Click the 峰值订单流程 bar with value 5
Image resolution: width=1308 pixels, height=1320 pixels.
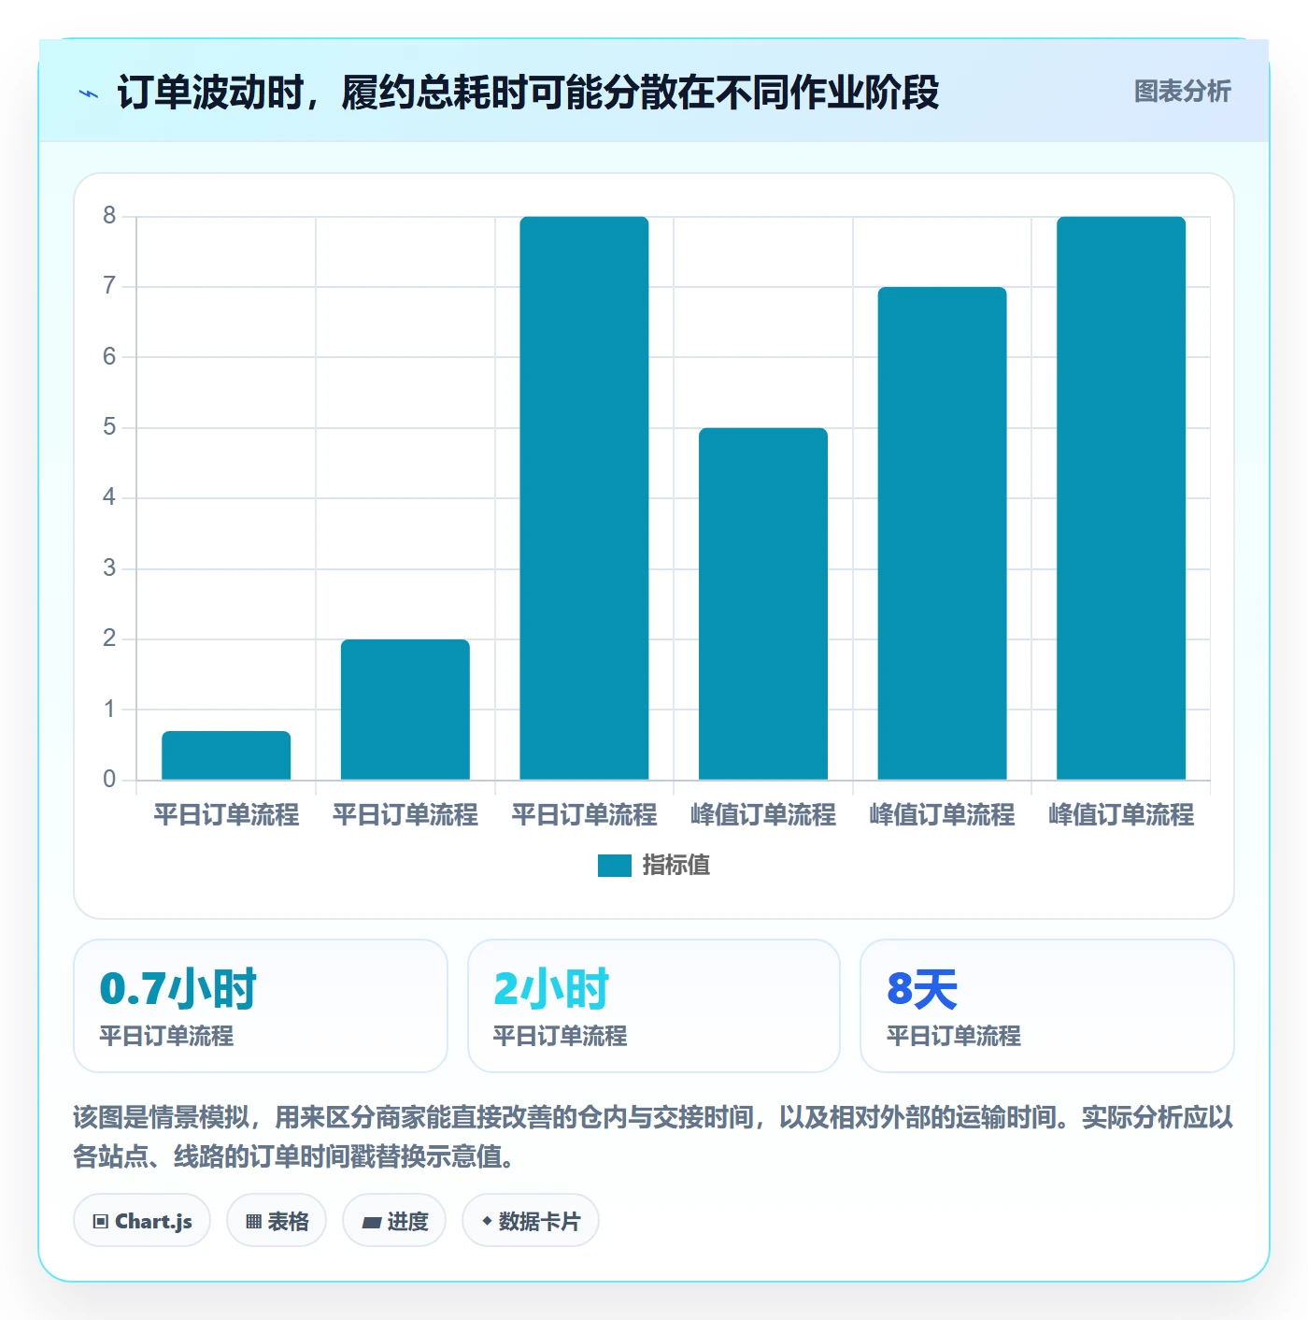763,604
